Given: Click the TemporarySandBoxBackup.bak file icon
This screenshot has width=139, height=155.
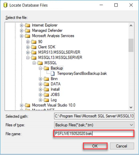Looking at the screenshot, I should (53, 73).
